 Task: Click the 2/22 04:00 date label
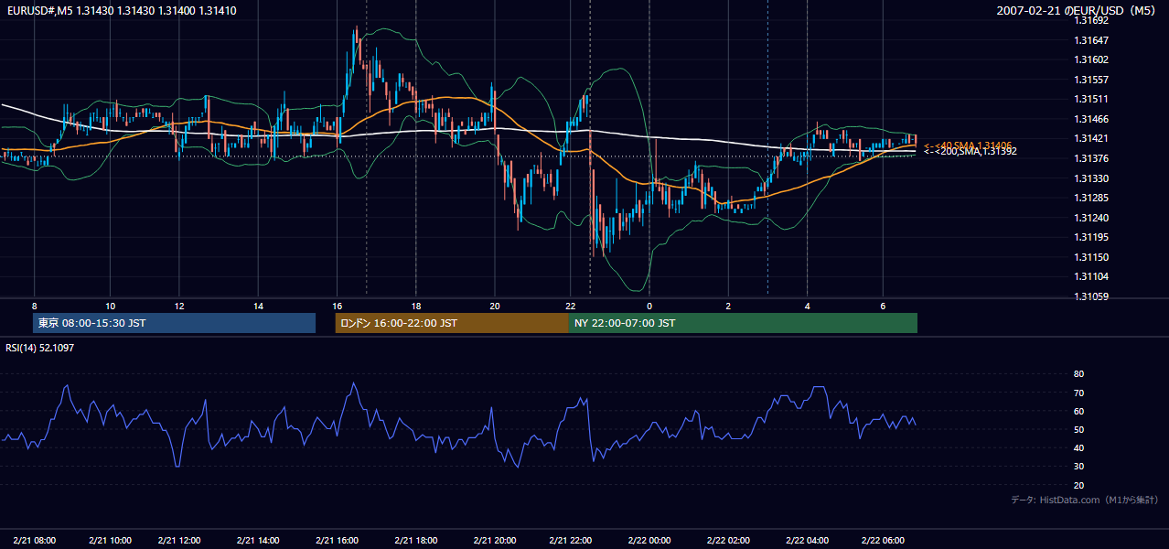pyautogui.click(x=808, y=540)
